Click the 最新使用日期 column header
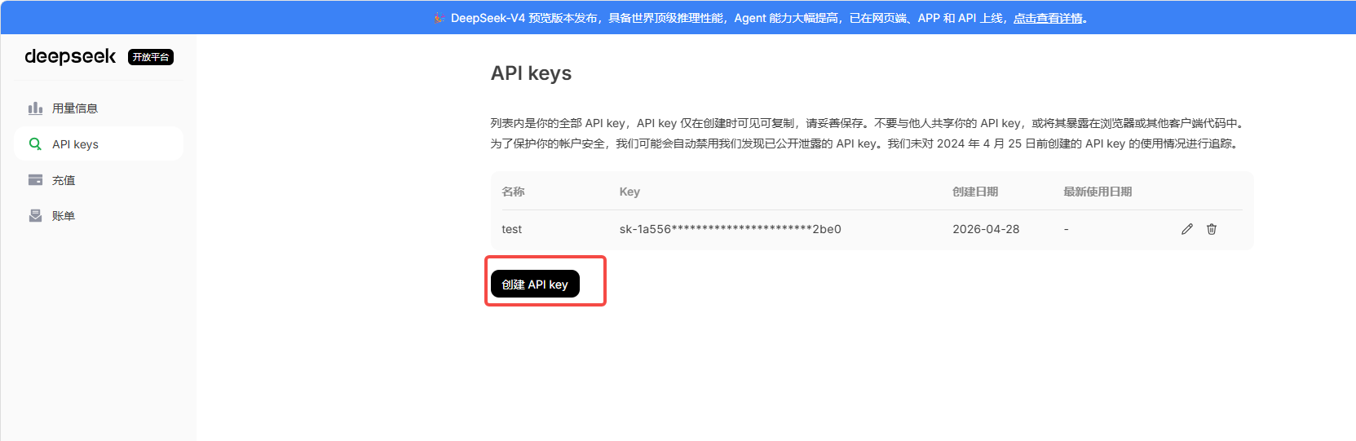The height and width of the screenshot is (441, 1356). tap(1098, 192)
